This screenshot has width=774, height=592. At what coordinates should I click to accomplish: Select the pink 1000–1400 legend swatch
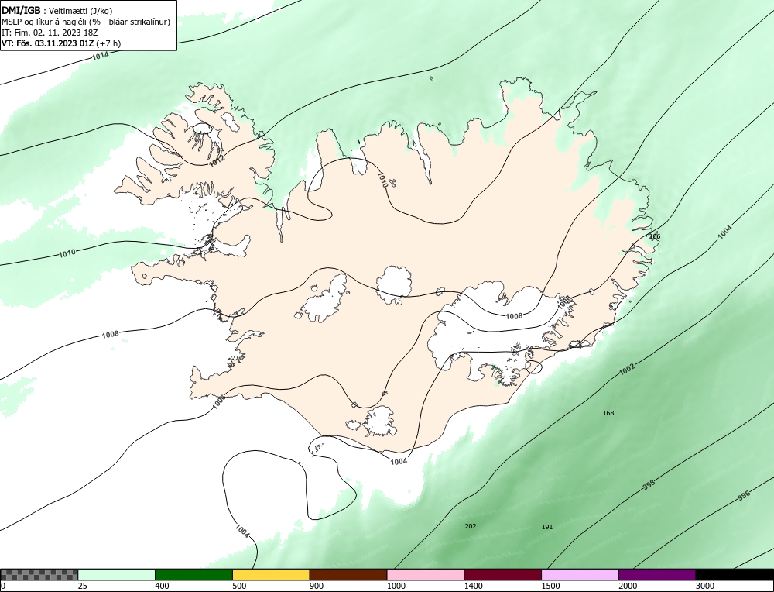pyautogui.click(x=426, y=574)
